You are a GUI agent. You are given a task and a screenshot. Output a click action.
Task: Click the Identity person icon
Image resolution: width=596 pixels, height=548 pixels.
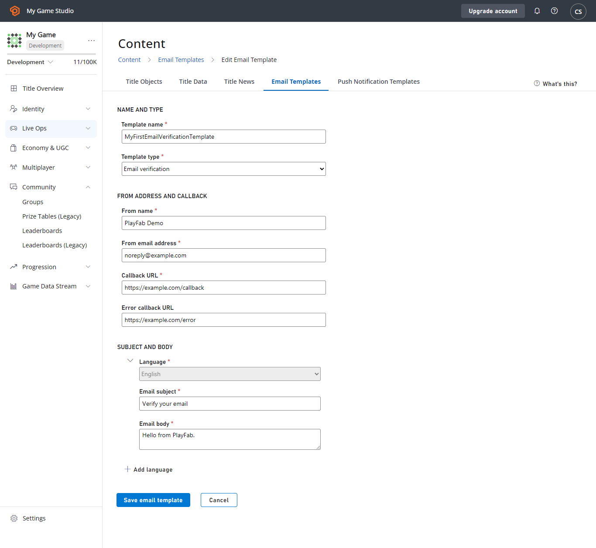(14, 109)
